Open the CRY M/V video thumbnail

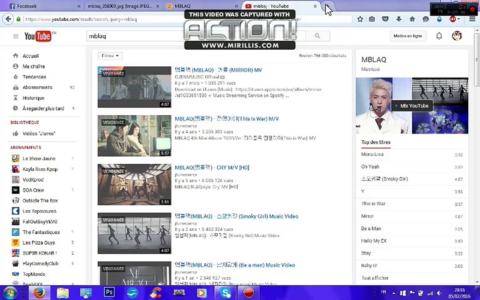pyautogui.click(x=135, y=184)
